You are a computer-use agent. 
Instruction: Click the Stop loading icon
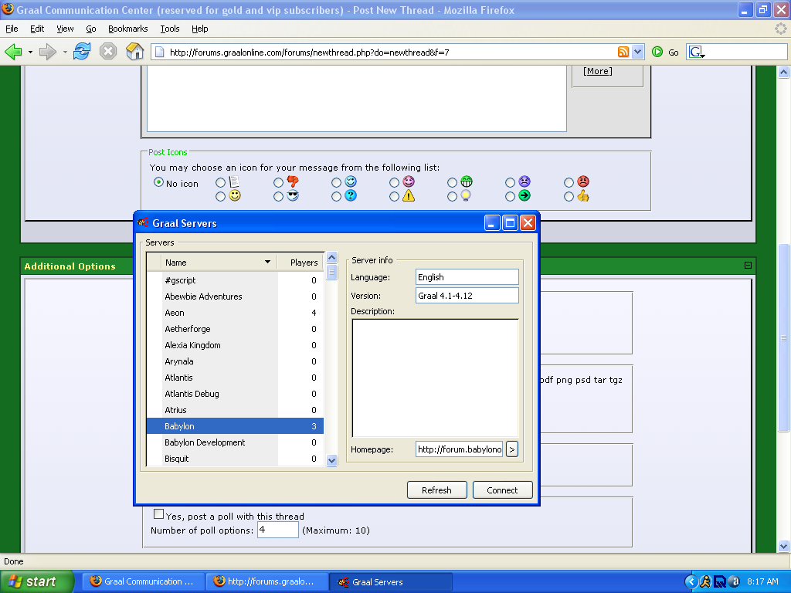(108, 52)
